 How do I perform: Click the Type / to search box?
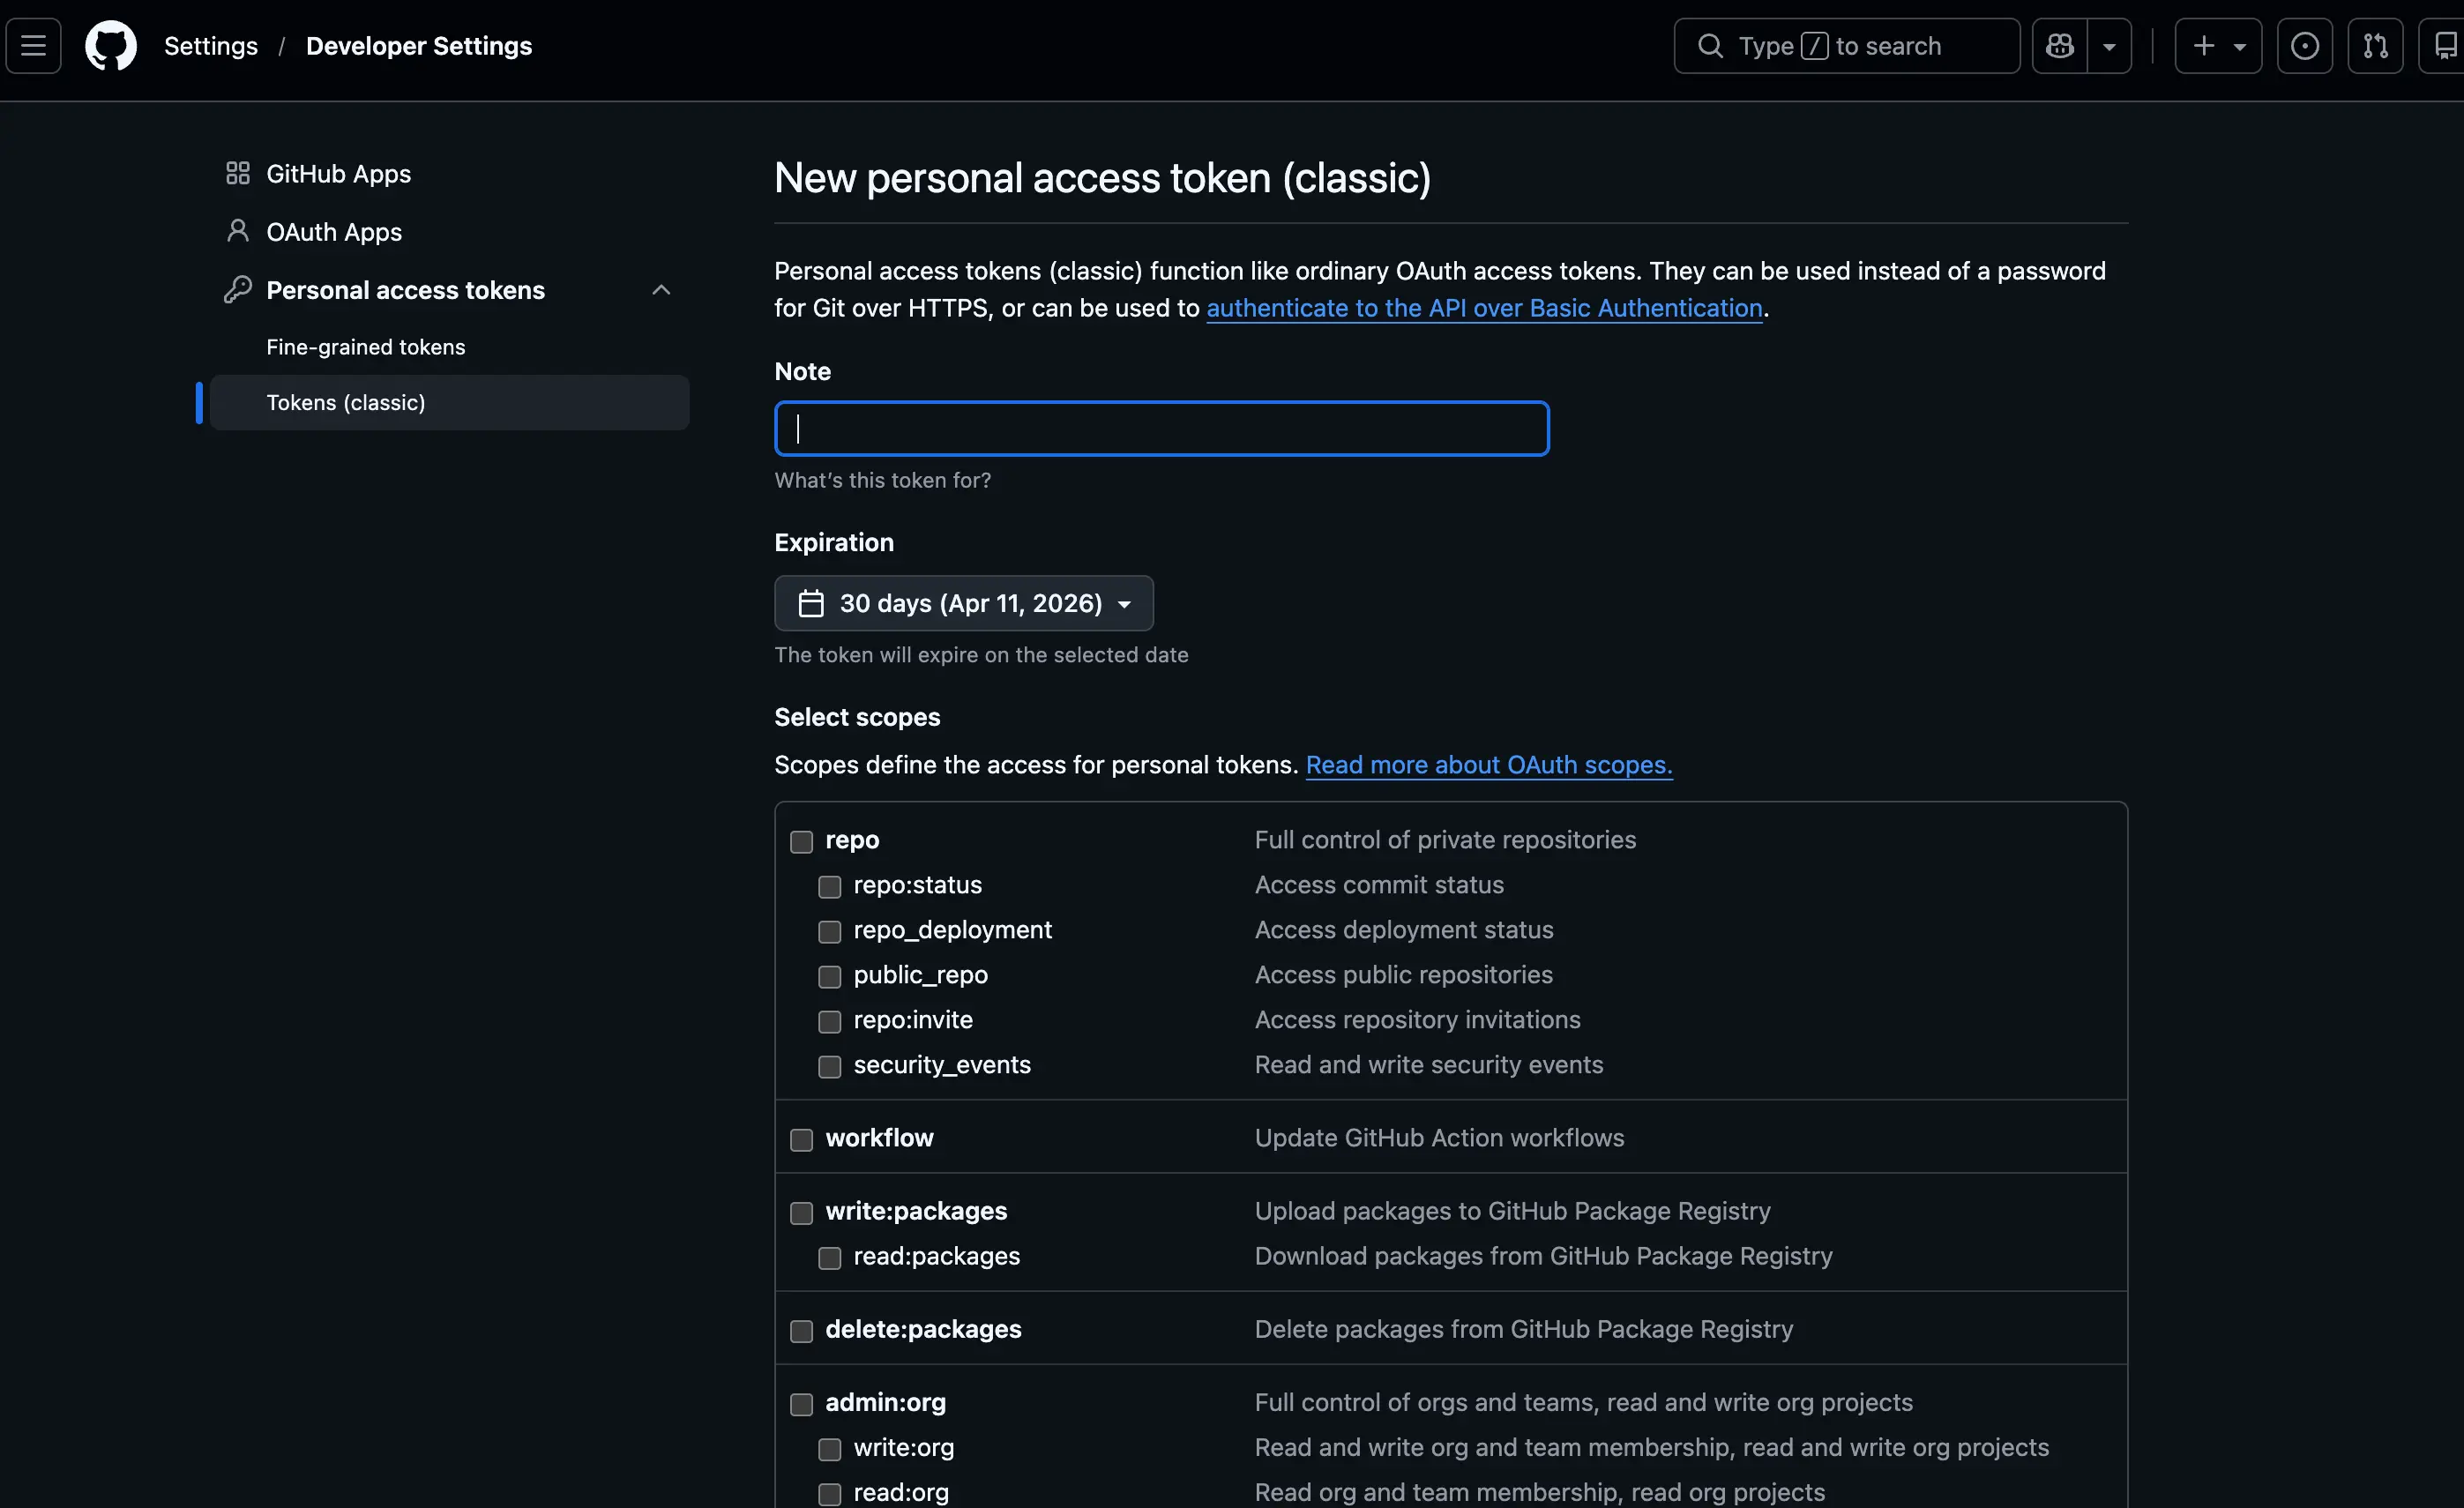pyautogui.click(x=1847, y=46)
